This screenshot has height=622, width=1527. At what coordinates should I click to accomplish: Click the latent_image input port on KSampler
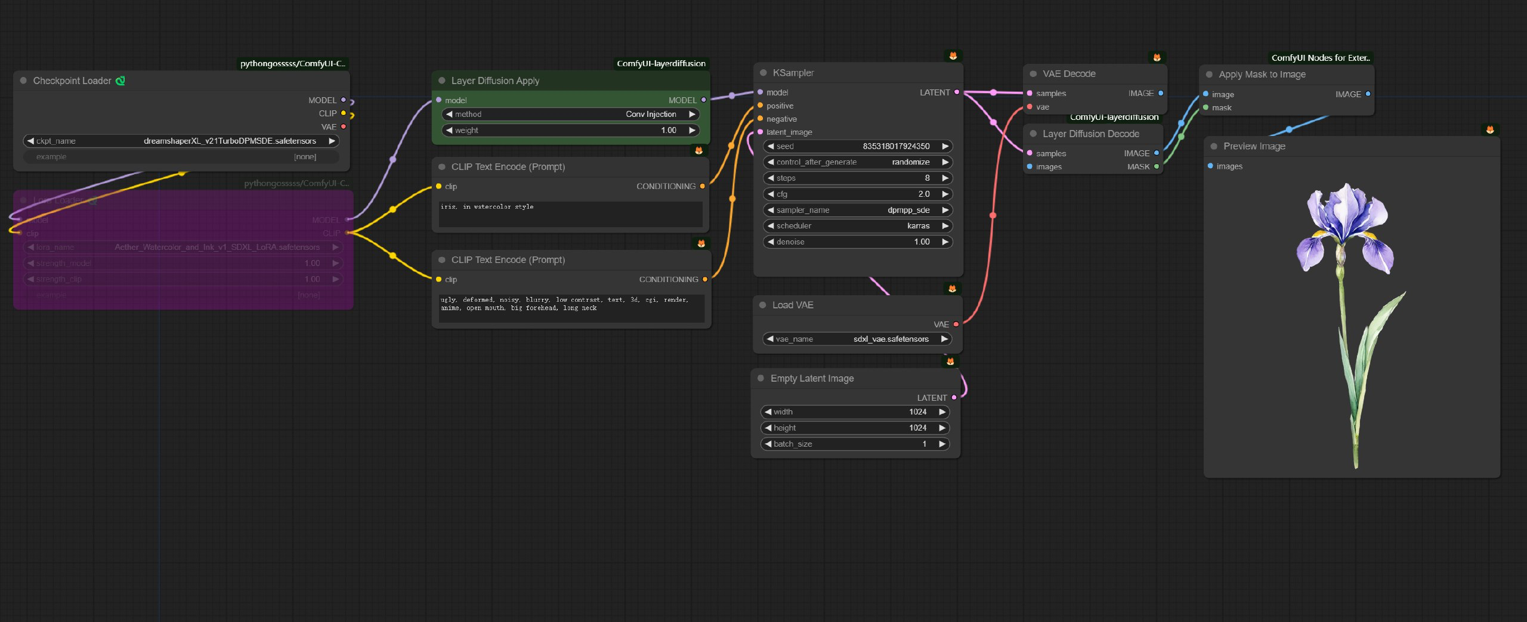(x=760, y=132)
